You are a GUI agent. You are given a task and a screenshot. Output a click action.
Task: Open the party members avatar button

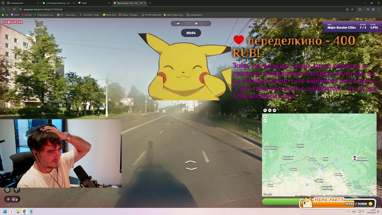point(12,199)
